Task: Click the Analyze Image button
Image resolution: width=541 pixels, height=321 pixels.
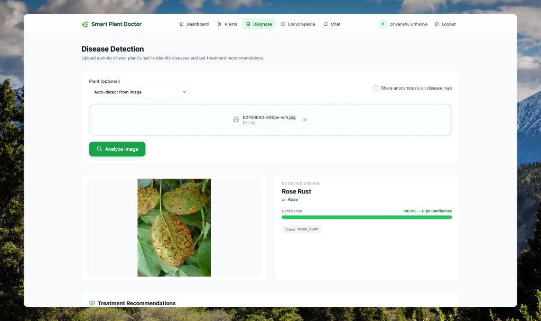Action: (117, 149)
